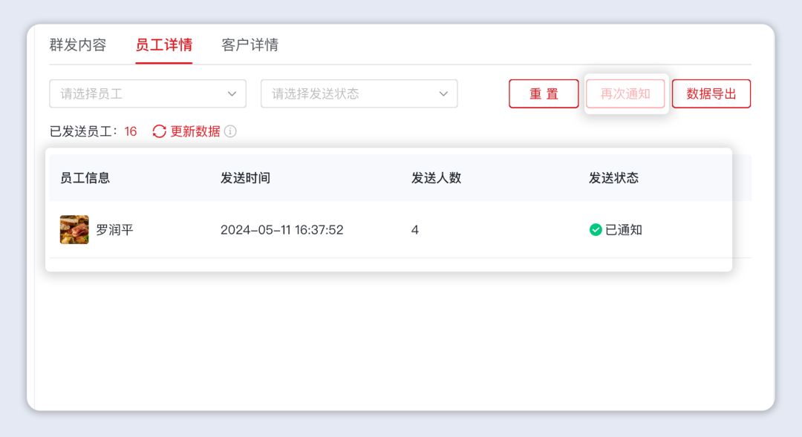Switch to the 客户详情 tab
802x437 pixels.
coord(249,45)
